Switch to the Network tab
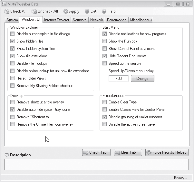The width and height of the screenshot is (194, 182). [x=97, y=20]
